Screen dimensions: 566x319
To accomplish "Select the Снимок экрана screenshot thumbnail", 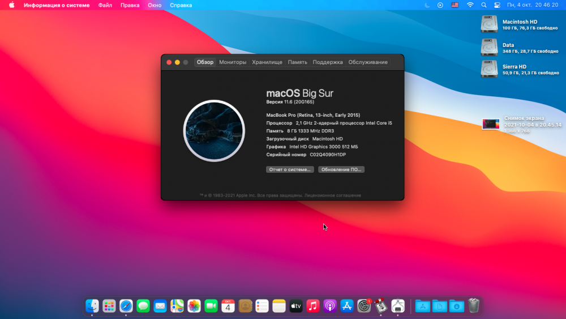I will pos(491,124).
